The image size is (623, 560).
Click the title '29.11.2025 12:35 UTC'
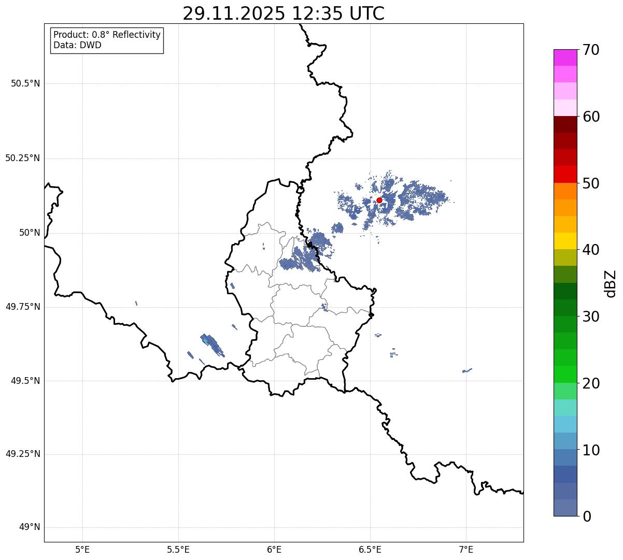point(284,13)
